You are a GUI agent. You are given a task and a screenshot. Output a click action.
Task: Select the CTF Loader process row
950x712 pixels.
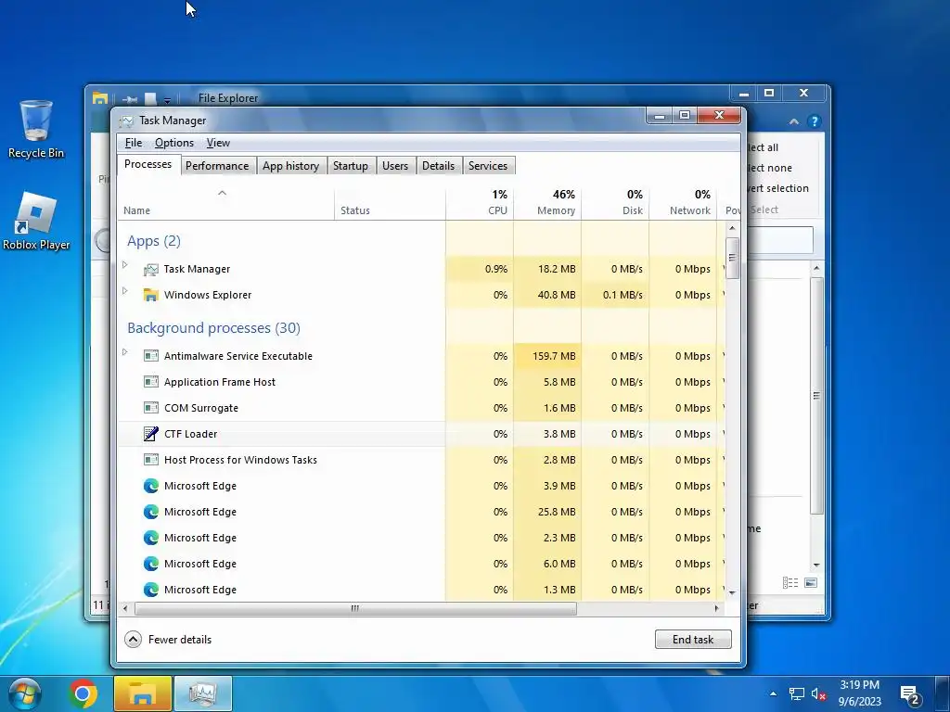pos(422,434)
